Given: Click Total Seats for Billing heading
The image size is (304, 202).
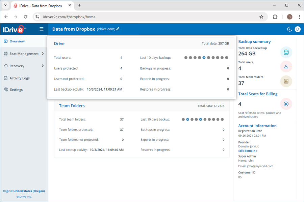Looking at the screenshot, I should [258, 94].
